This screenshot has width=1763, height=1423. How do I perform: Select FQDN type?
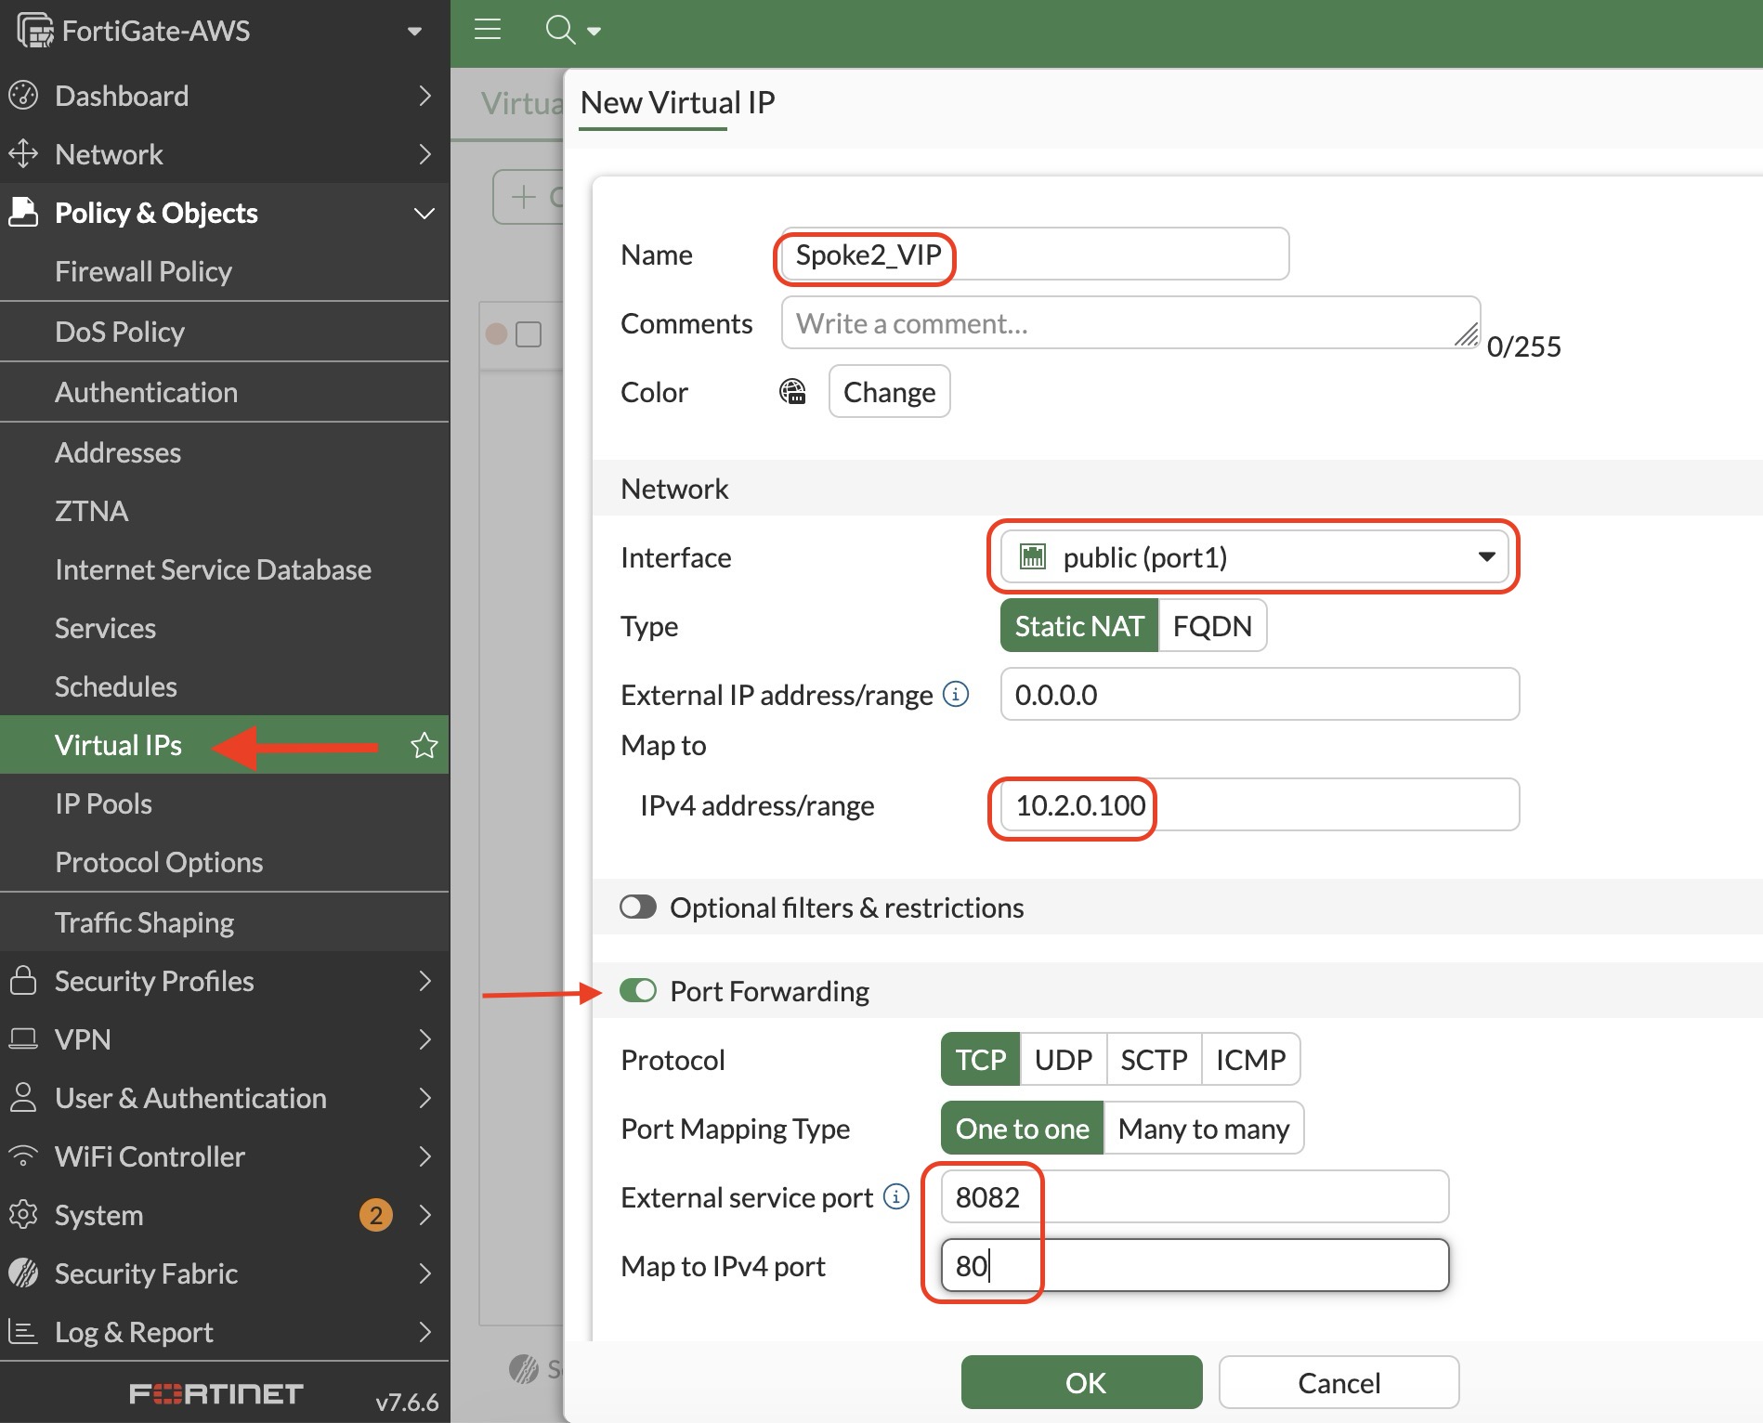[x=1212, y=625]
